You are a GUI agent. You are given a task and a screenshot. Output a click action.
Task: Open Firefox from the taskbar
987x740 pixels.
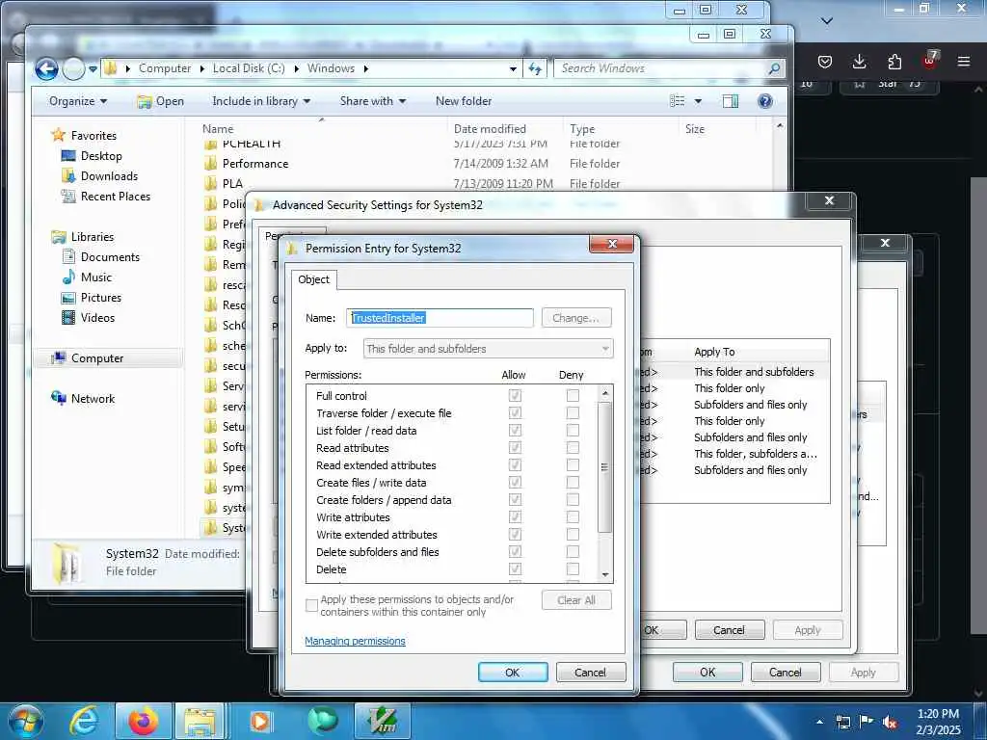pos(144,721)
